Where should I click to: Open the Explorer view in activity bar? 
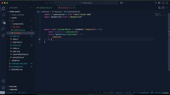(x=3, y=8)
